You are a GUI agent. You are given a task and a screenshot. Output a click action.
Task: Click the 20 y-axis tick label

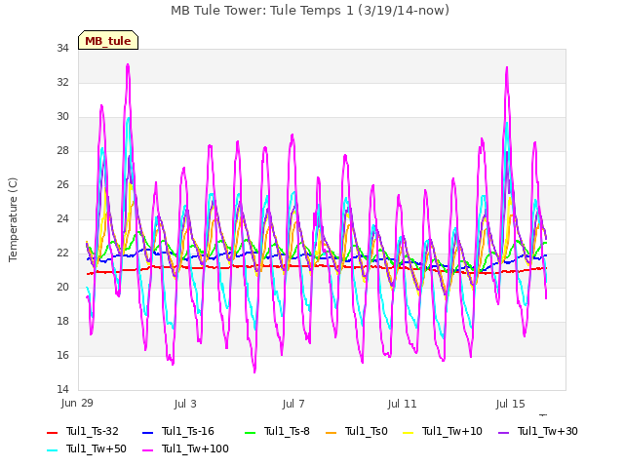tap(62, 287)
